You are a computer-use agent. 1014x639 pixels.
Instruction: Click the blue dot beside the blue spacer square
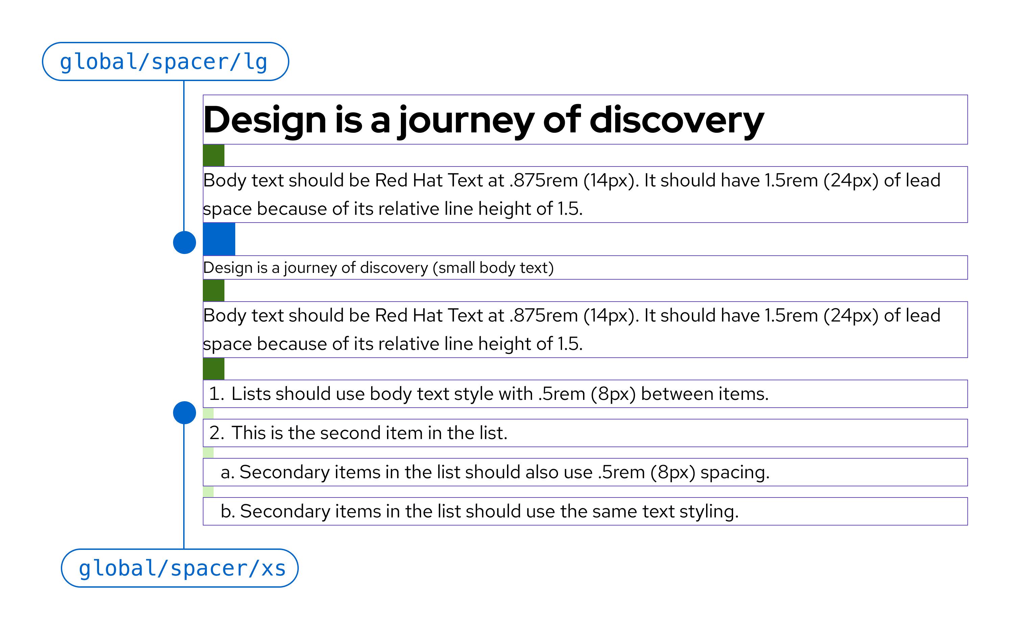pos(185,242)
